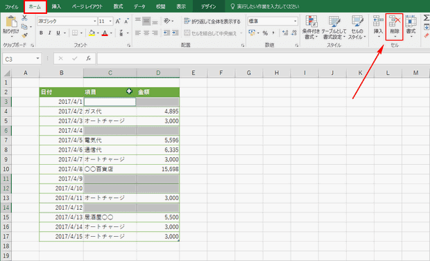
Task: Increase the font size with the large A
Action: point(118,21)
